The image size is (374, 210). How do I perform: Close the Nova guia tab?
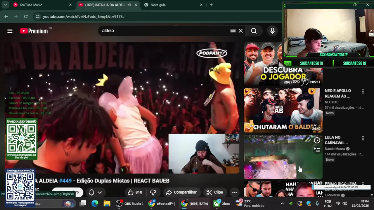point(201,5)
